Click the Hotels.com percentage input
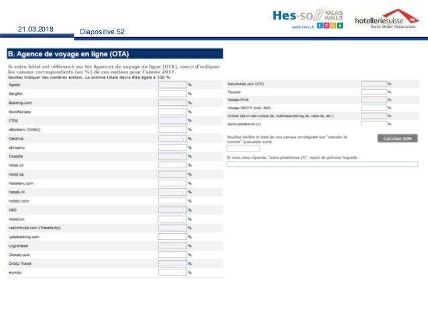Image resolution: width=428 pixels, height=321 pixels. 172,201
